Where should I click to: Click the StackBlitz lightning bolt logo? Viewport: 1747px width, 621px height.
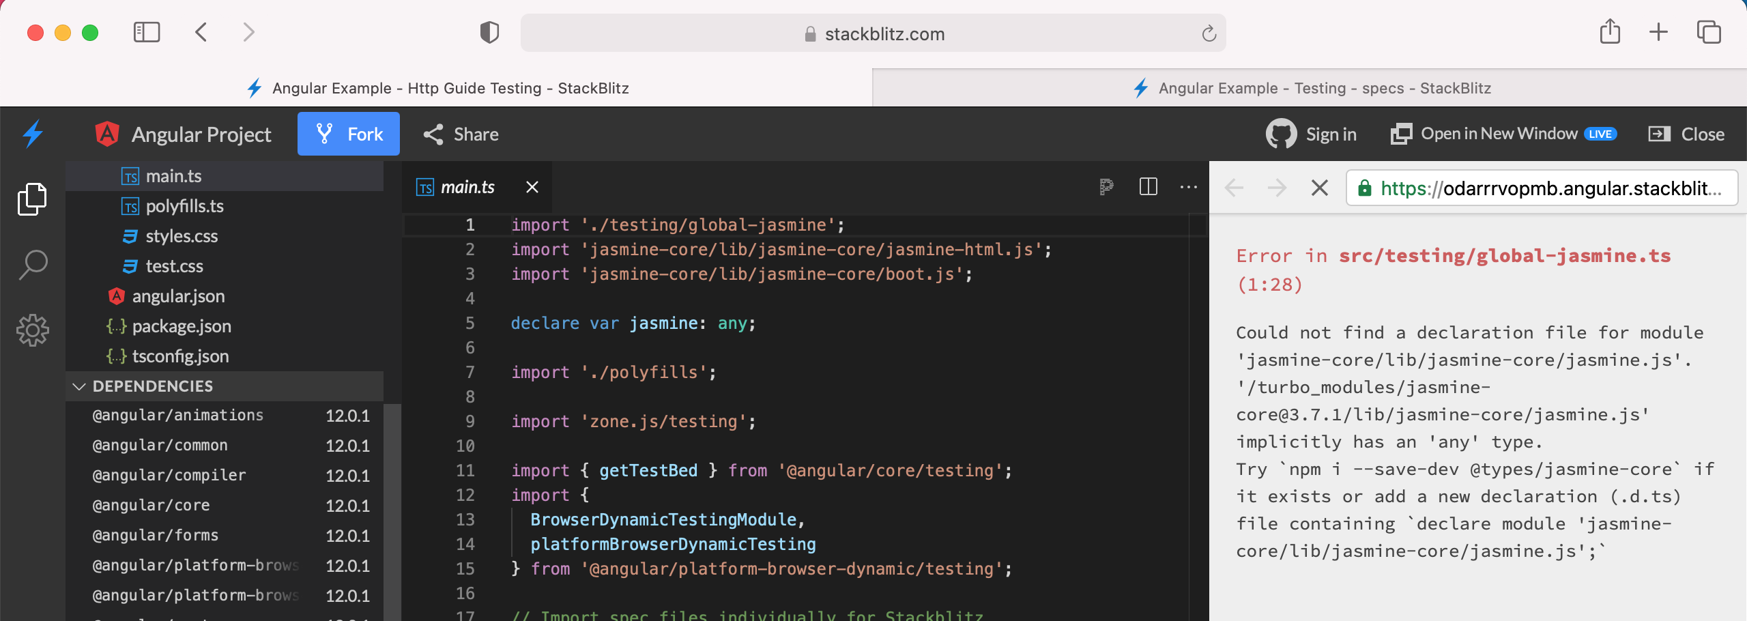click(33, 134)
